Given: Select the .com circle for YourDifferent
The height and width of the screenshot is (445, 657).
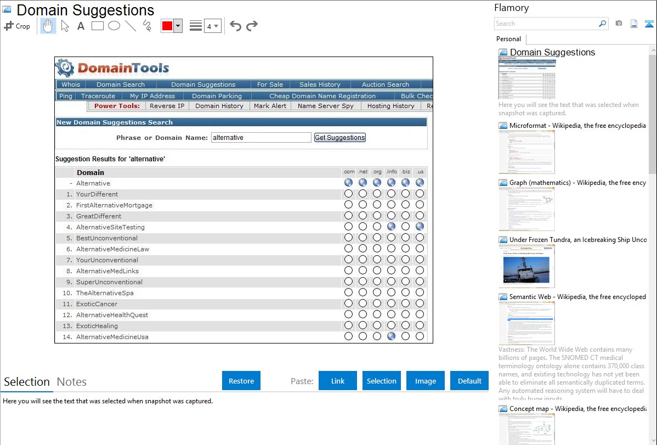Looking at the screenshot, I should (348, 194).
